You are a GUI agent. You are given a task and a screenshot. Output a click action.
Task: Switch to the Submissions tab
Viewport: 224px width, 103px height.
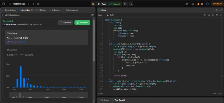[x=71, y=10]
